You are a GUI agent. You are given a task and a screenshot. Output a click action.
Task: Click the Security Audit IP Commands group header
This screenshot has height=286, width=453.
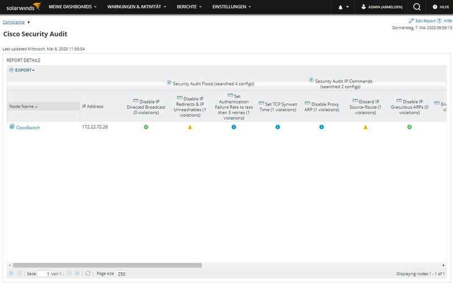[344, 84]
